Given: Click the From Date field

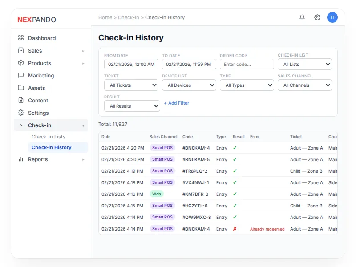Looking at the screenshot, I should click(131, 64).
